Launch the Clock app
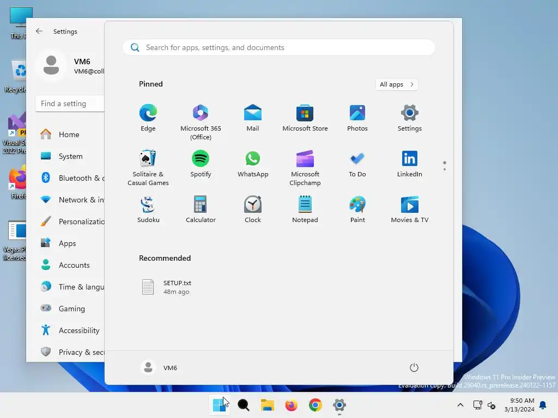This screenshot has height=418, width=558. 253,210
